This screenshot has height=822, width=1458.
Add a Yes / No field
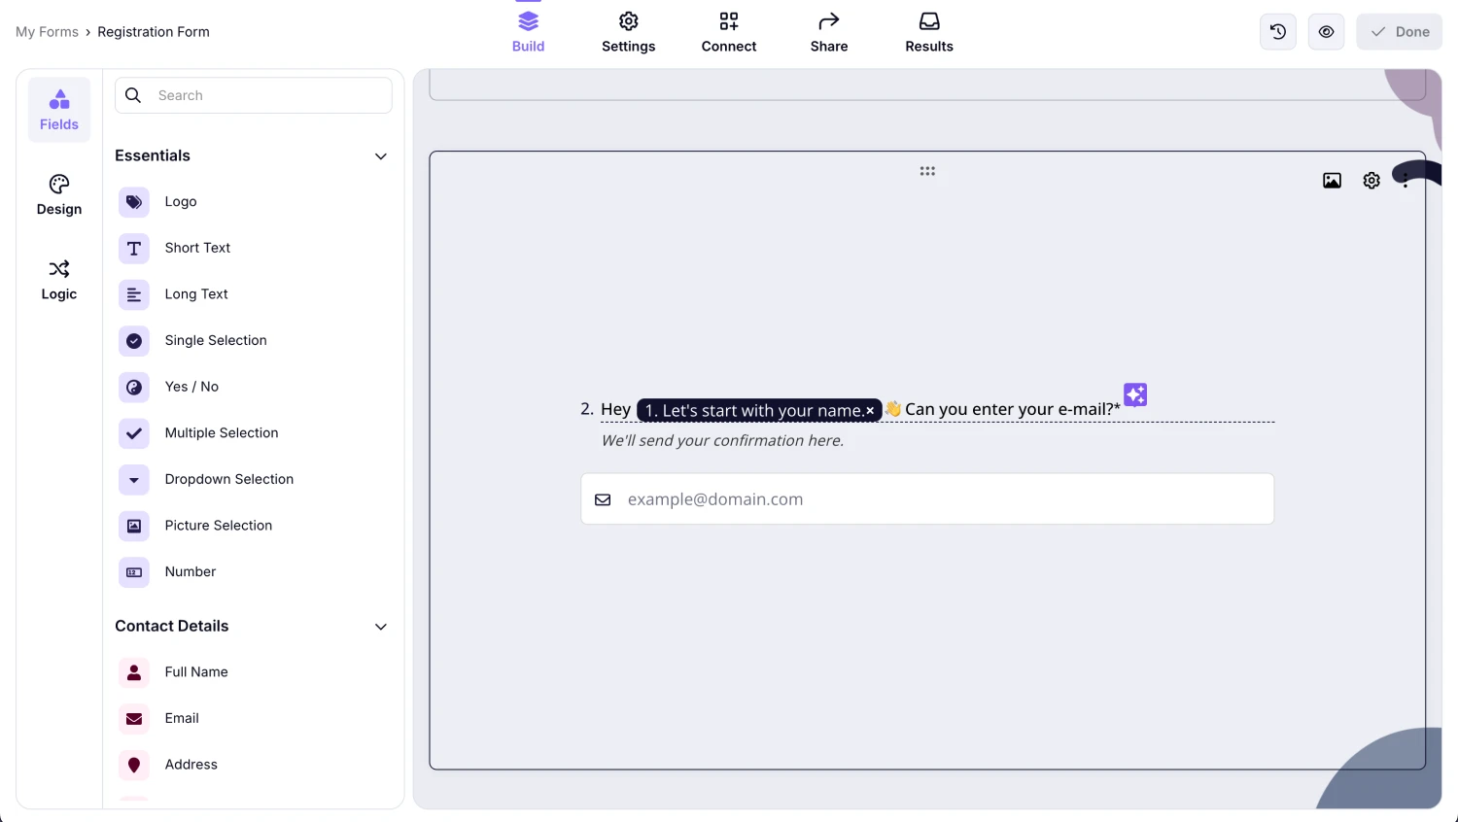pos(191,387)
